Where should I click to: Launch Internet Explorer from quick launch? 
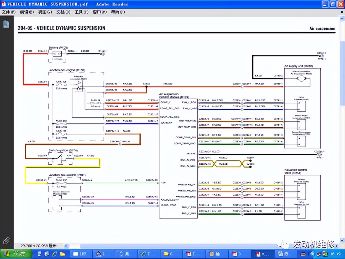54,254
